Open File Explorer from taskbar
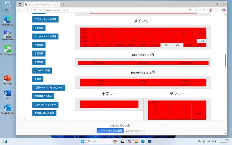Screen dimensions: 232x145 (x=136, y=141)
